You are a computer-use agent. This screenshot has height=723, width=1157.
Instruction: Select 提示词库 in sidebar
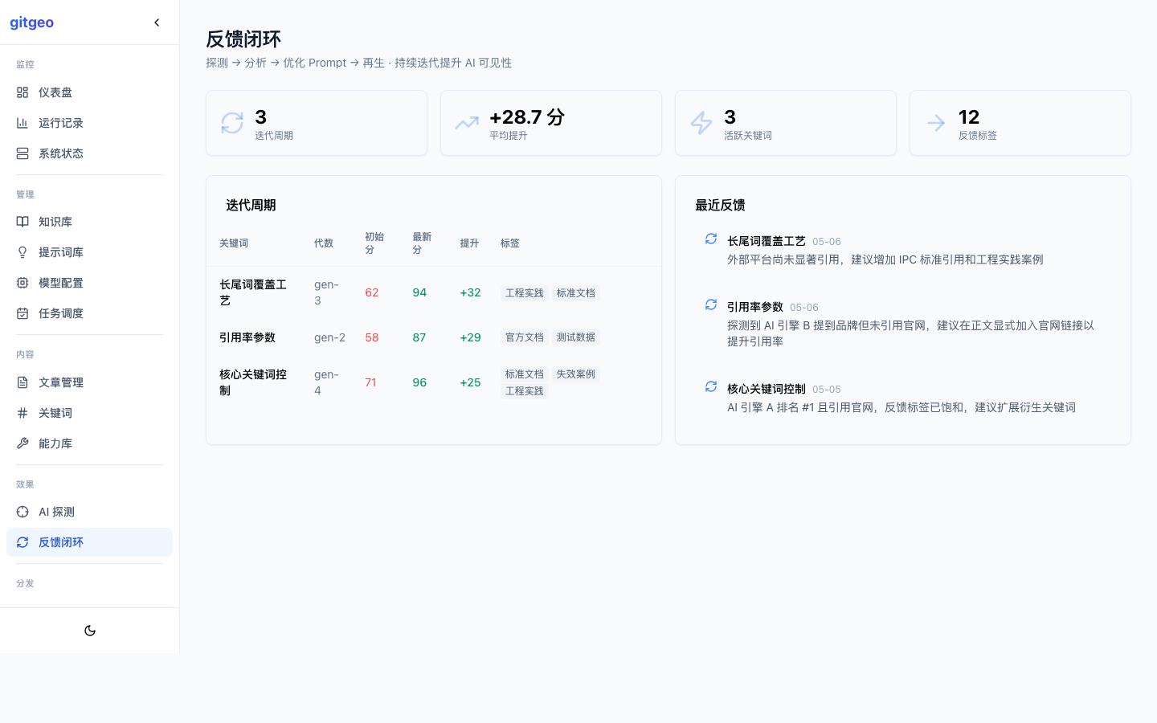pos(89,252)
